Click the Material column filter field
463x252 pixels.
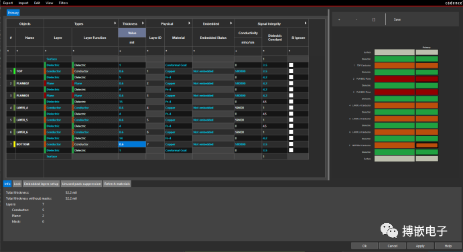(x=178, y=51)
